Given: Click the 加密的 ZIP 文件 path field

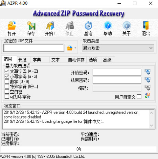Looking at the screenshot, I should [x=34, y=48].
